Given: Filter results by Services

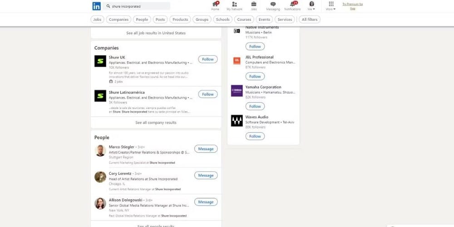Looking at the screenshot, I should point(285,20).
